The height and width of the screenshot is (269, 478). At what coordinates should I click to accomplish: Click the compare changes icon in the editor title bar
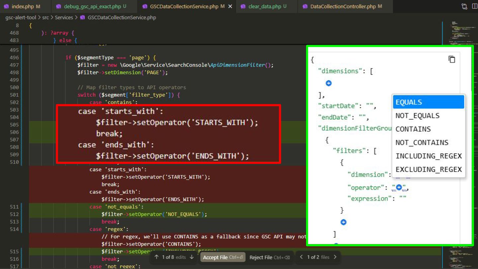pos(464,7)
